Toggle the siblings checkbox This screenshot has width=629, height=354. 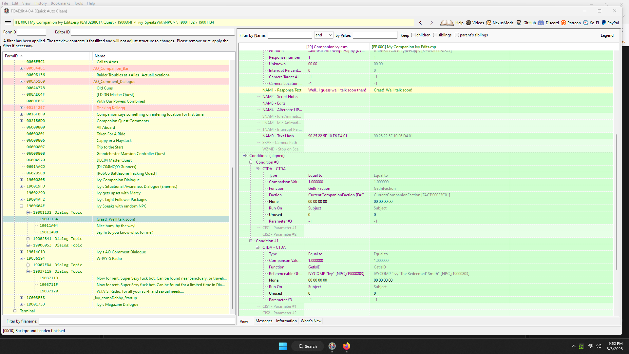[x=435, y=35]
